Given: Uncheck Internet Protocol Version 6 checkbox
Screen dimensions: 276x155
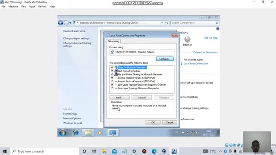Looking at the screenshot, I should 112,77.
